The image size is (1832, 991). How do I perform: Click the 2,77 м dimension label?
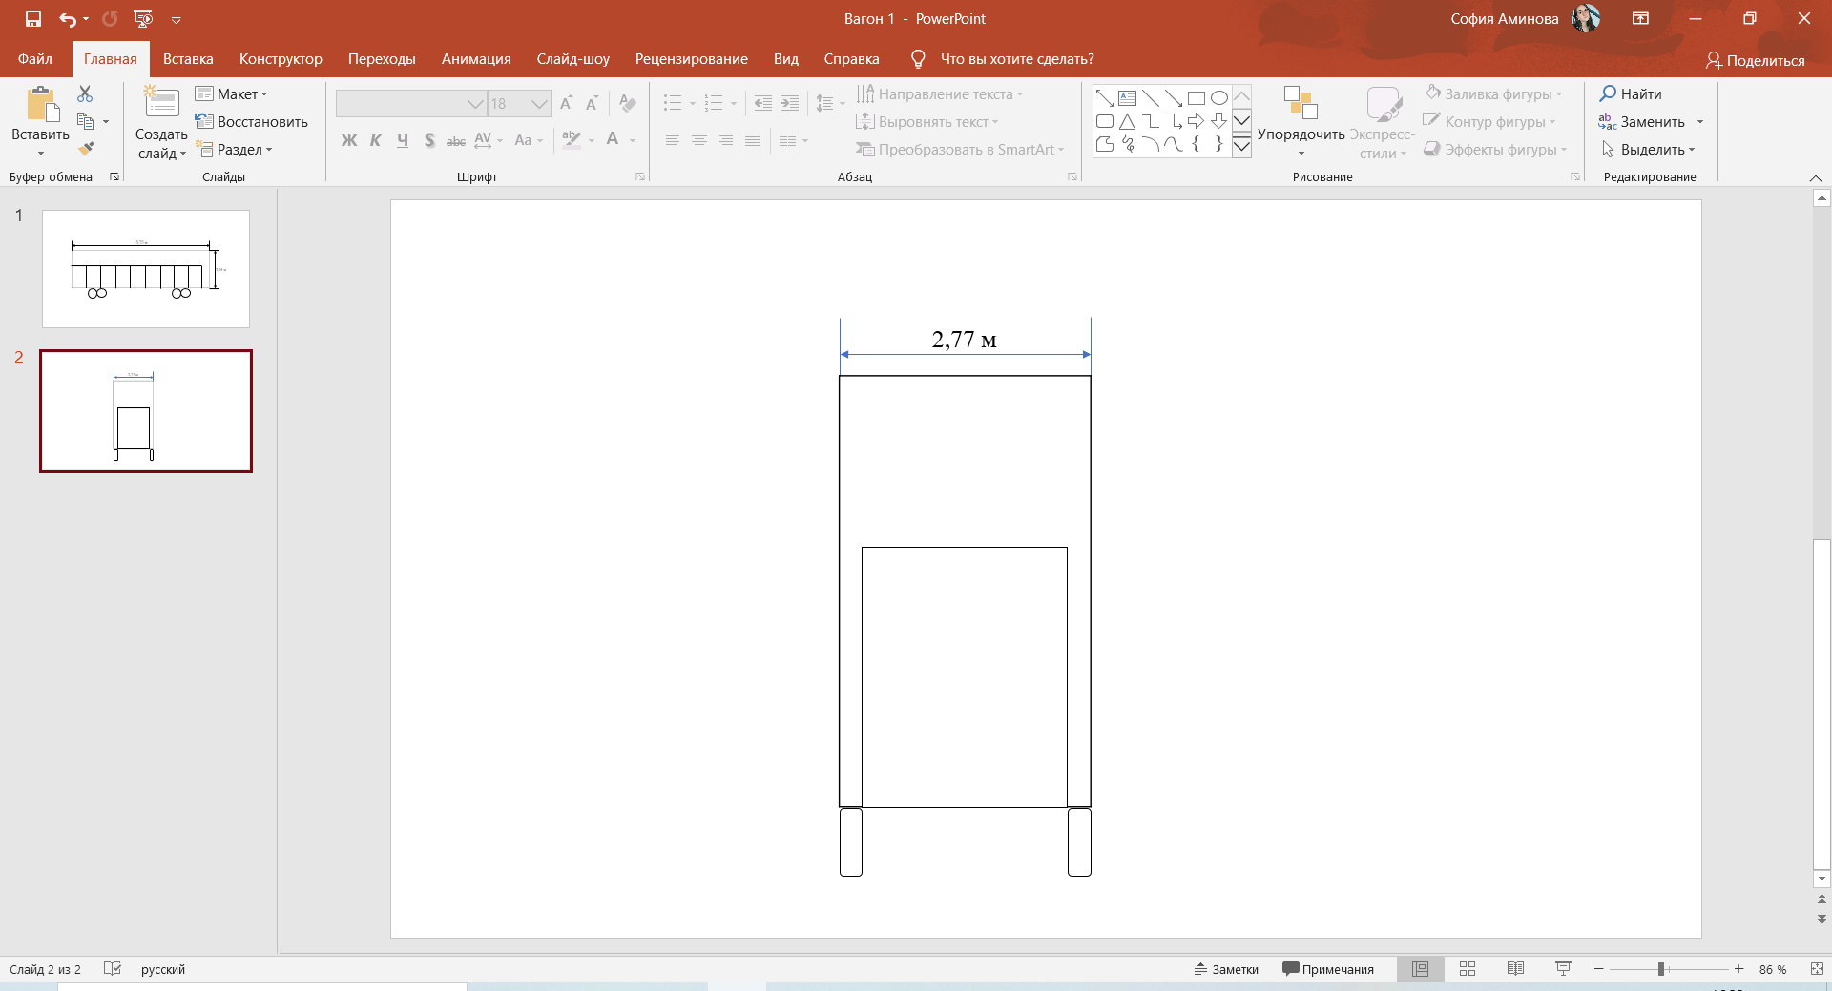pos(964,340)
